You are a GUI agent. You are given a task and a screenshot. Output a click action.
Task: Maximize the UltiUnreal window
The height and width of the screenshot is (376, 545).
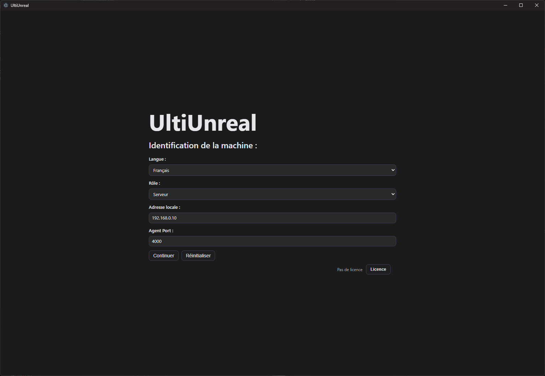pyautogui.click(x=521, y=5)
